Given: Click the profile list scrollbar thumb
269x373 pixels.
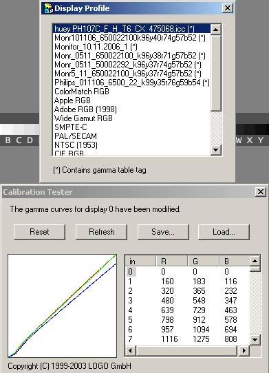Looking at the screenshot, I should click(216, 73).
